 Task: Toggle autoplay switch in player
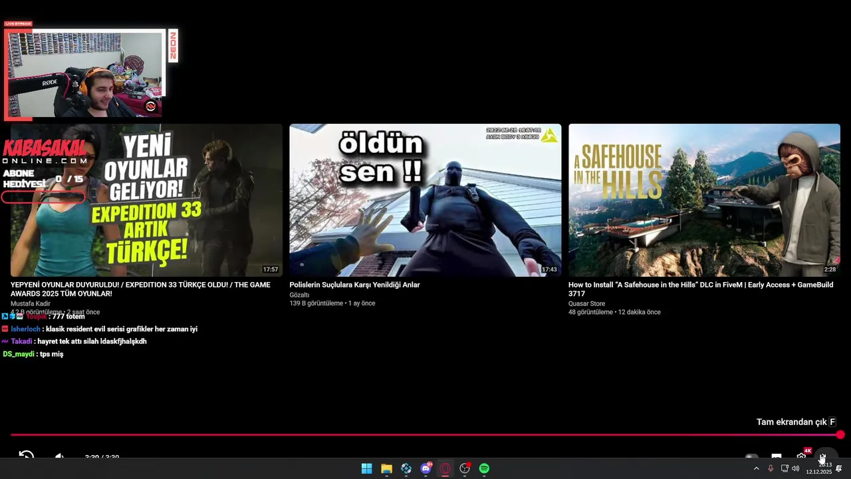(x=751, y=456)
